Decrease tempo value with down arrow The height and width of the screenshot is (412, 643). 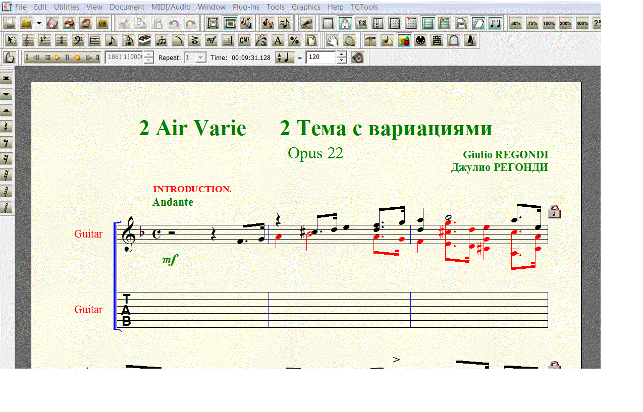[342, 61]
